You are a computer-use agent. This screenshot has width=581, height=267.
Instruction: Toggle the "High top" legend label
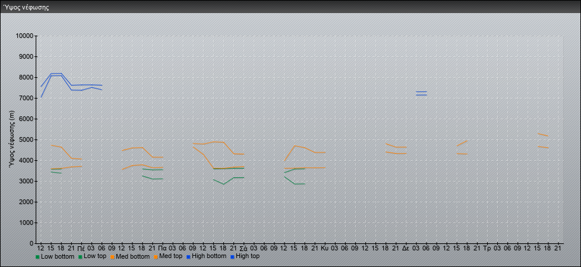(248, 256)
